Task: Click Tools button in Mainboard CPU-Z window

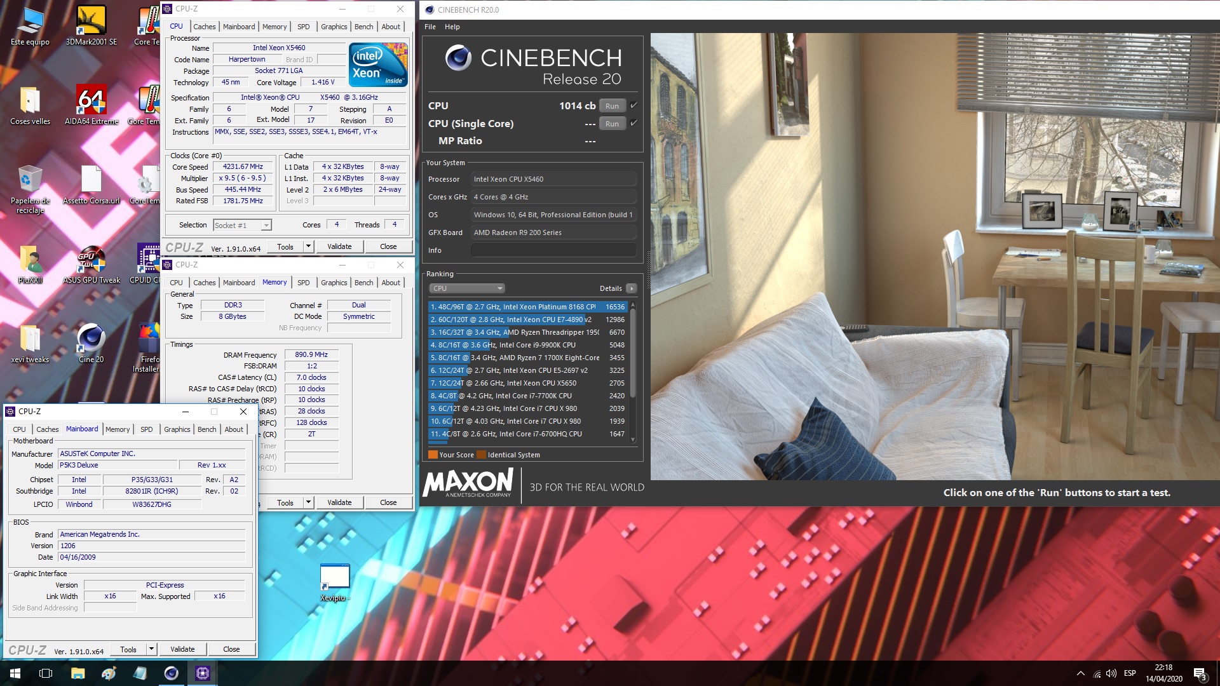Action: point(128,649)
